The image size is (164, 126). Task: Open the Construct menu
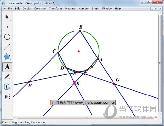[x=40, y=9]
